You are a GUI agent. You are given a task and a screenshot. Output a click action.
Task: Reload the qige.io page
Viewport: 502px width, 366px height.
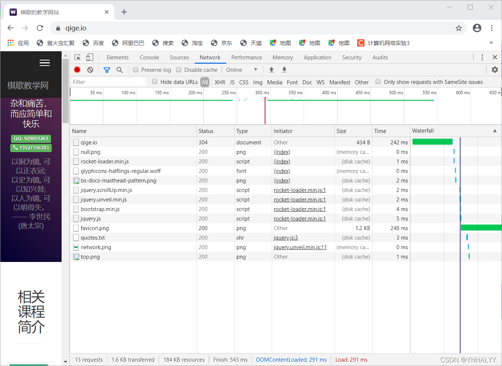[40, 28]
